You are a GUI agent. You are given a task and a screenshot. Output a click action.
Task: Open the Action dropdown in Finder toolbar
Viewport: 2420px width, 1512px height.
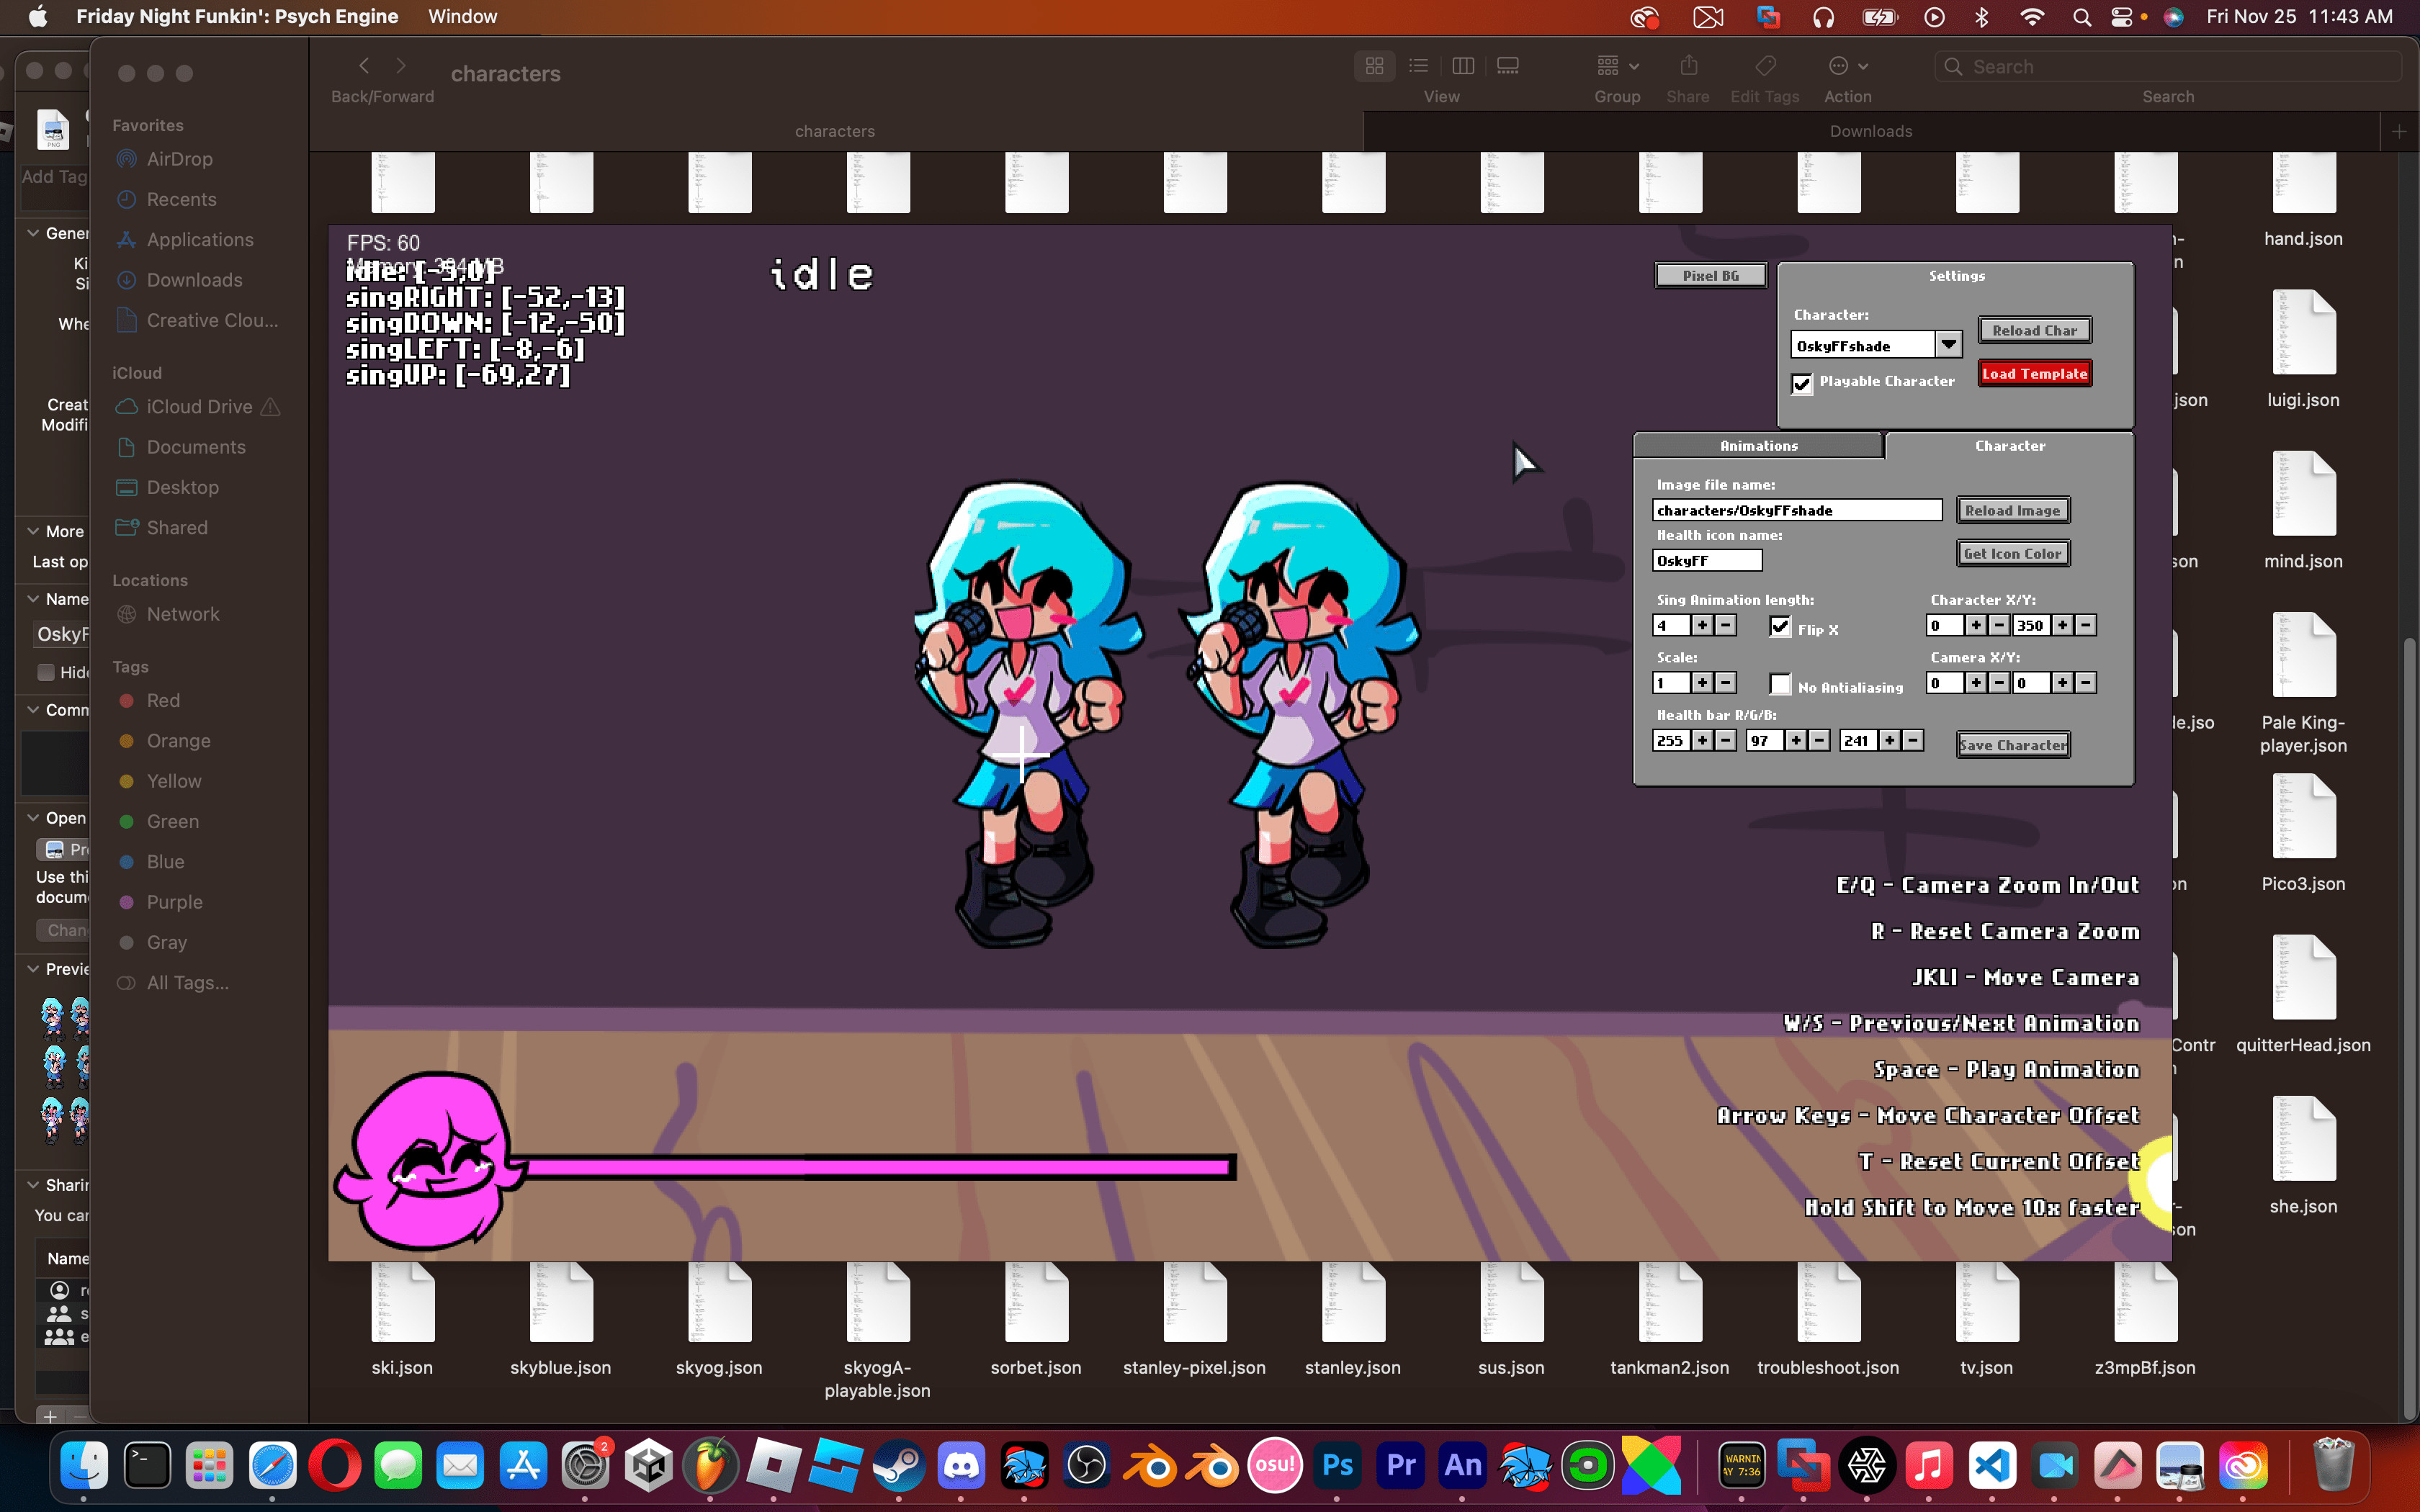point(1846,65)
